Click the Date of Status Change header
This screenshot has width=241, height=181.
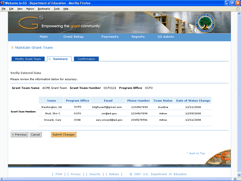(x=193, y=101)
